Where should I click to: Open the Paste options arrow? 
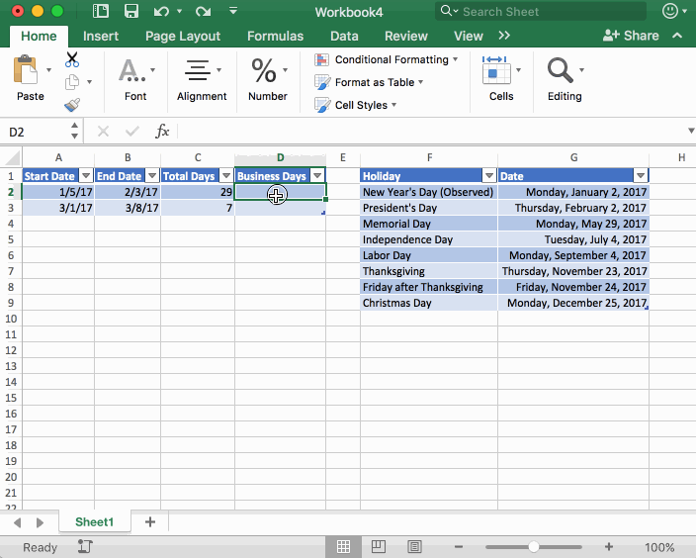click(x=48, y=69)
